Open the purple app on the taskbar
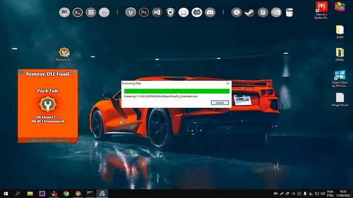The image size is (353, 198). tap(42, 194)
